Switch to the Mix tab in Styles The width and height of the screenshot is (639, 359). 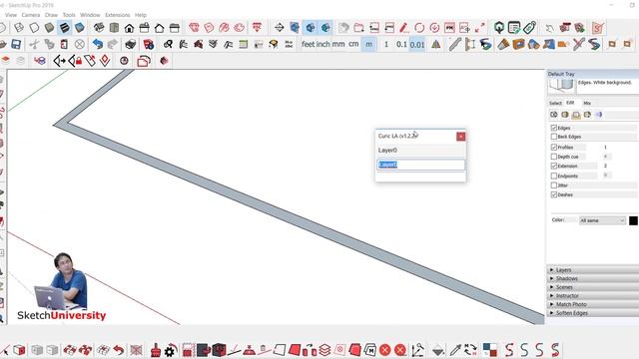[x=587, y=103]
